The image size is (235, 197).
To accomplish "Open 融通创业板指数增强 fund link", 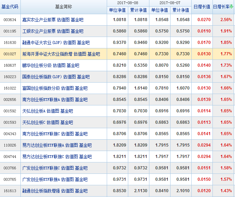I will pyautogui.click(x=41, y=191).
